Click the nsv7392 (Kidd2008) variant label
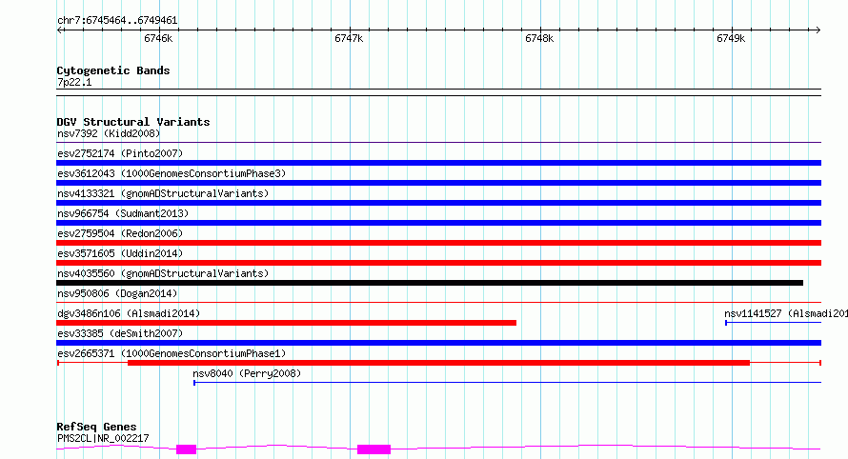This screenshot has width=848, height=459. 109,133
